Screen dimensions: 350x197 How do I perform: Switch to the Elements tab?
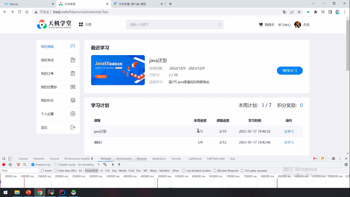(39, 159)
